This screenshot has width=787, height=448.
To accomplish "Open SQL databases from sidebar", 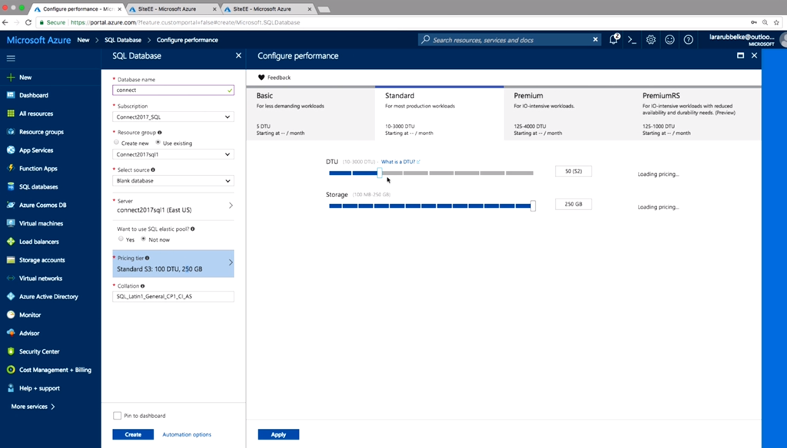I will click(38, 186).
